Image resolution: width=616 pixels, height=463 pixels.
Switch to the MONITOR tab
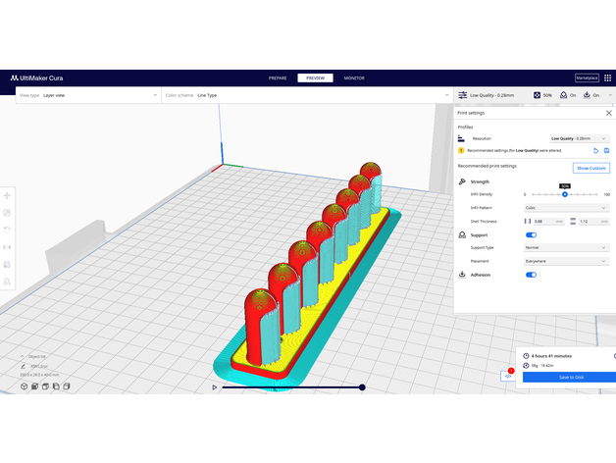(354, 77)
